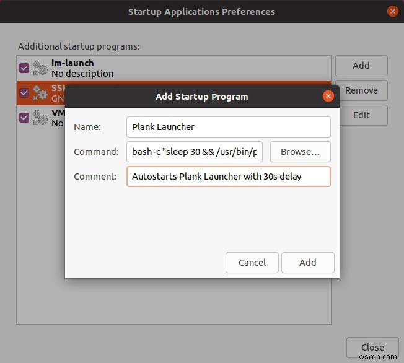Focus the Comment text field
Viewport: 404px width, 363px height.
228,177
